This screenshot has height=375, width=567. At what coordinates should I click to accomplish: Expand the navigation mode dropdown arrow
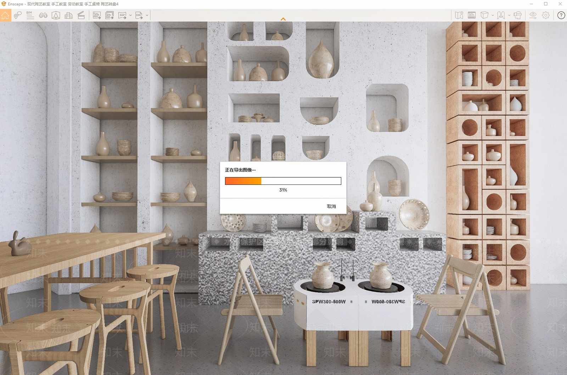[509, 15]
